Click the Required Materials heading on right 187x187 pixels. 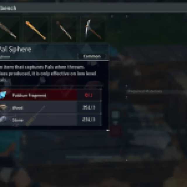pyautogui.click(x=144, y=91)
